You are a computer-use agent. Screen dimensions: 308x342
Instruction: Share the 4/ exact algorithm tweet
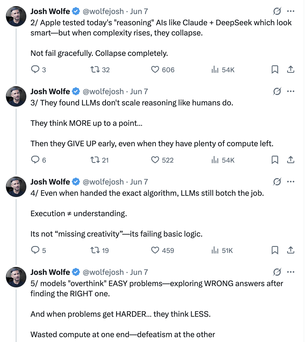coord(291,250)
